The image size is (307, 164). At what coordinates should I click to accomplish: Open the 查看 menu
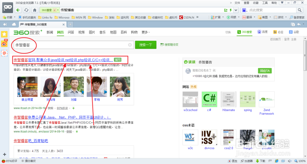(246, 3)
